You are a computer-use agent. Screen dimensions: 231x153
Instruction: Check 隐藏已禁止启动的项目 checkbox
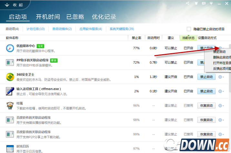tap(189, 29)
